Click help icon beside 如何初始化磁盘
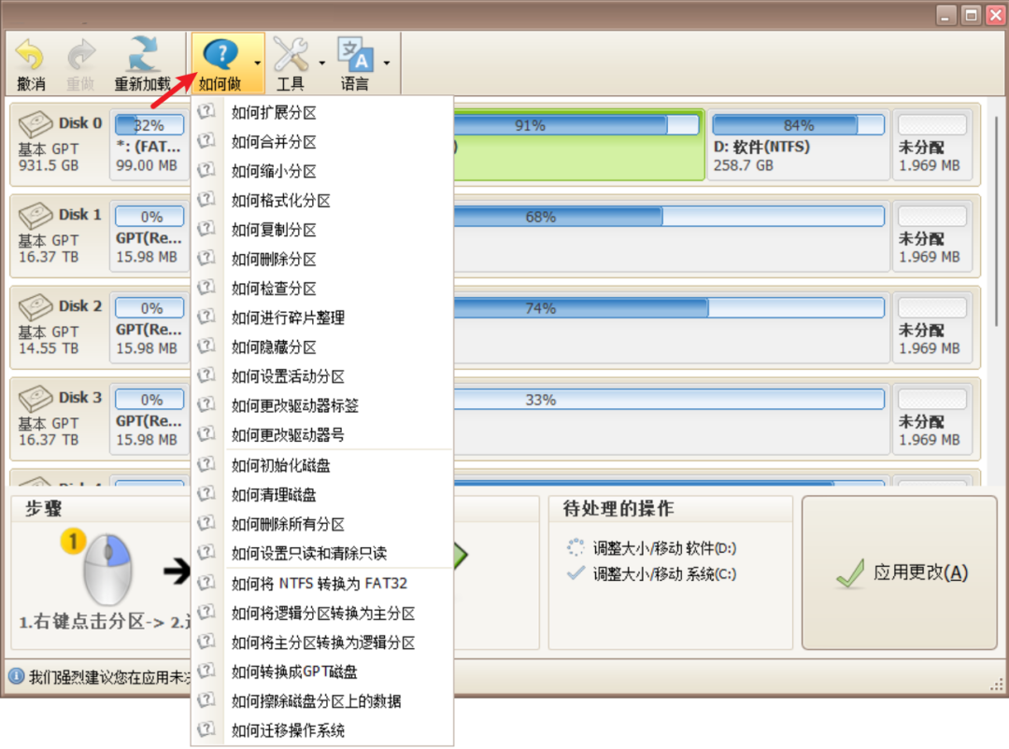Viewport: 1009px width, 749px height. point(206,464)
